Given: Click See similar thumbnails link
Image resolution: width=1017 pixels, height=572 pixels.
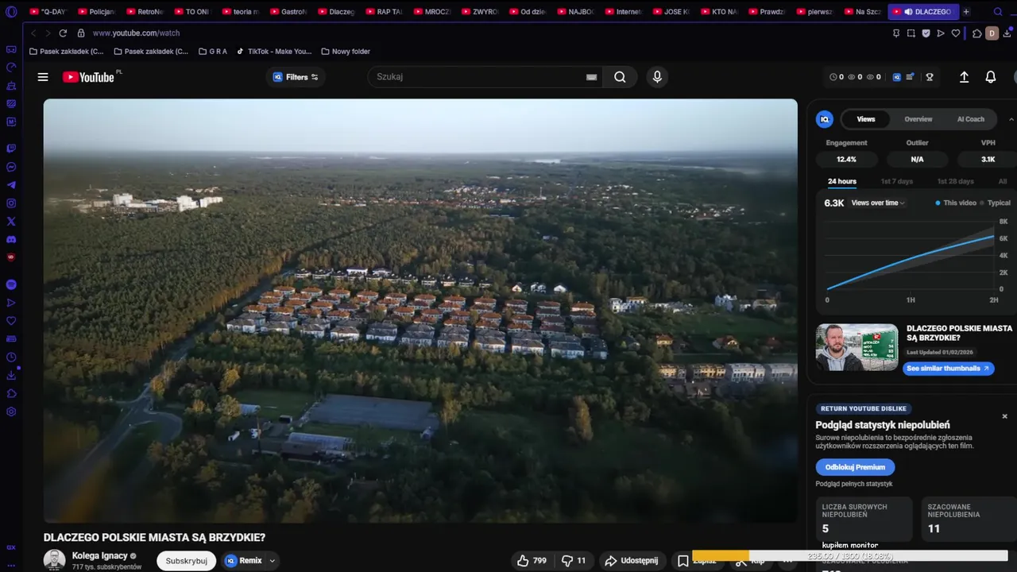Looking at the screenshot, I should tap(948, 369).
